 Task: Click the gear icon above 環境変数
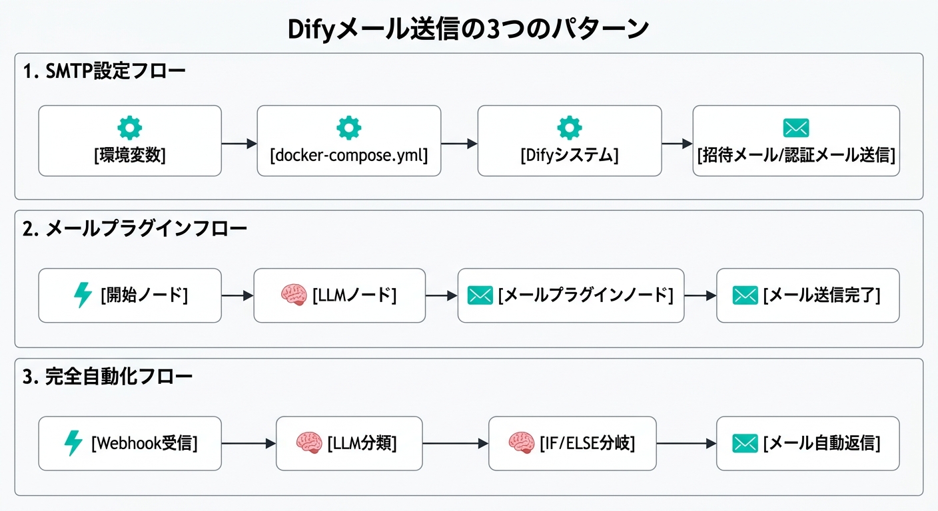tap(129, 128)
